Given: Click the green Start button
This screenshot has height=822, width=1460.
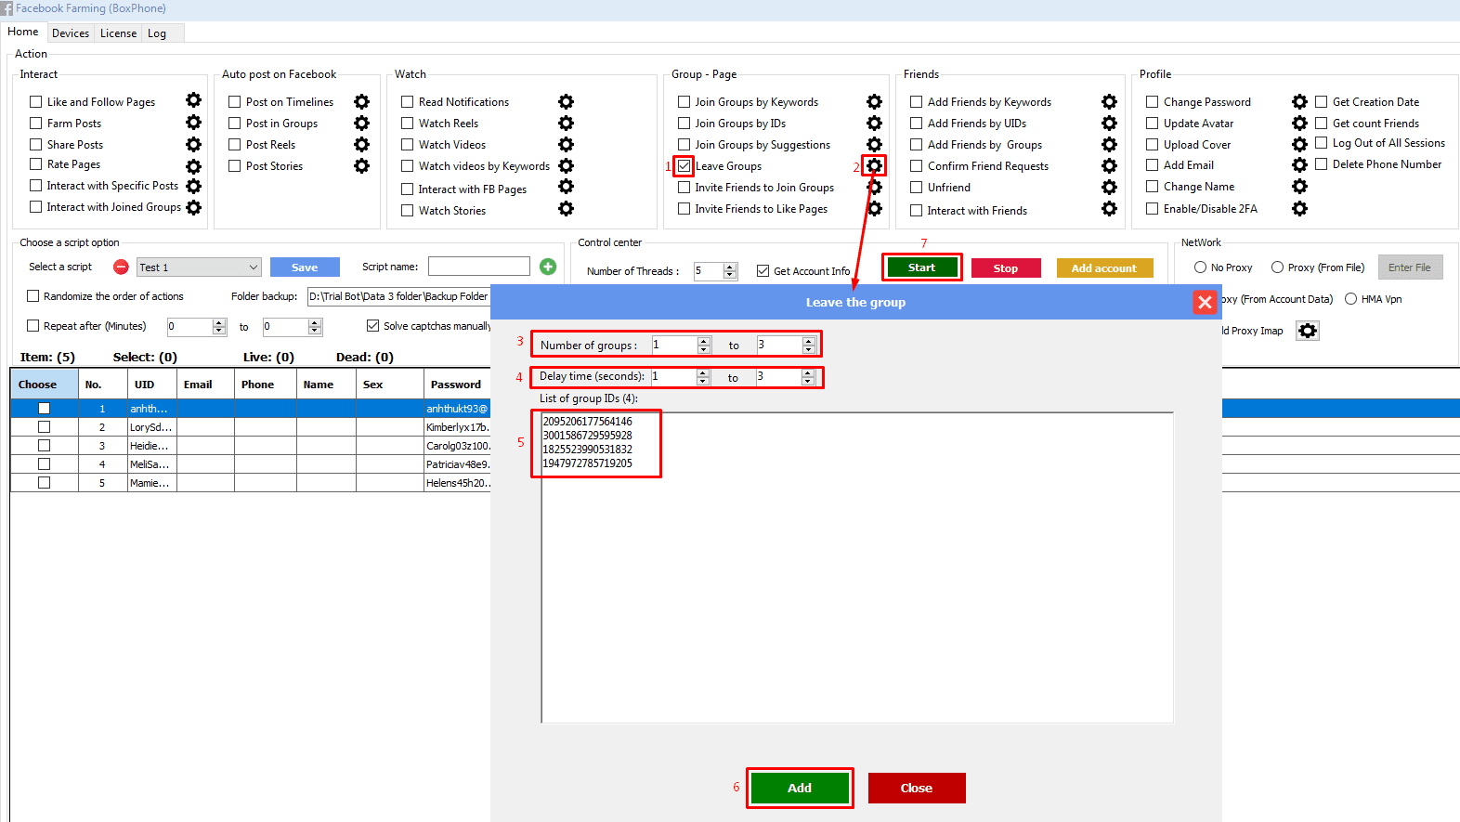Looking at the screenshot, I should [921, 267].
